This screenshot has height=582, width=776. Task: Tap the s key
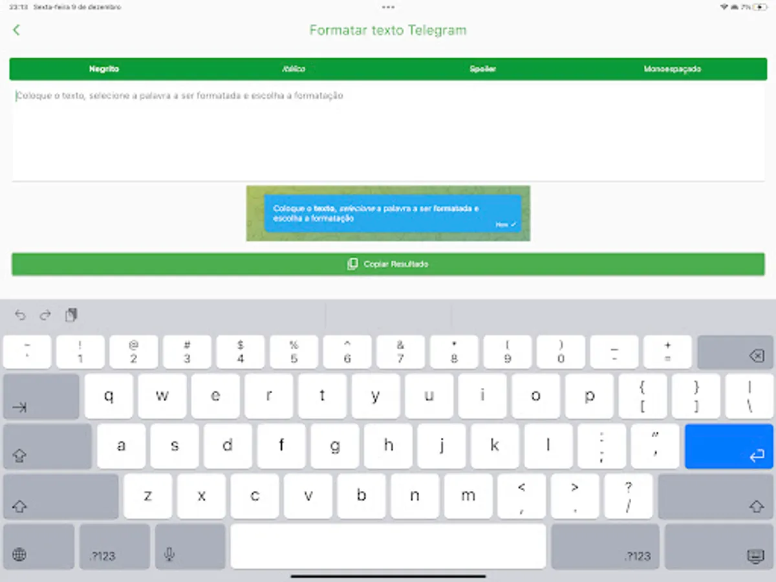(175, 446)
